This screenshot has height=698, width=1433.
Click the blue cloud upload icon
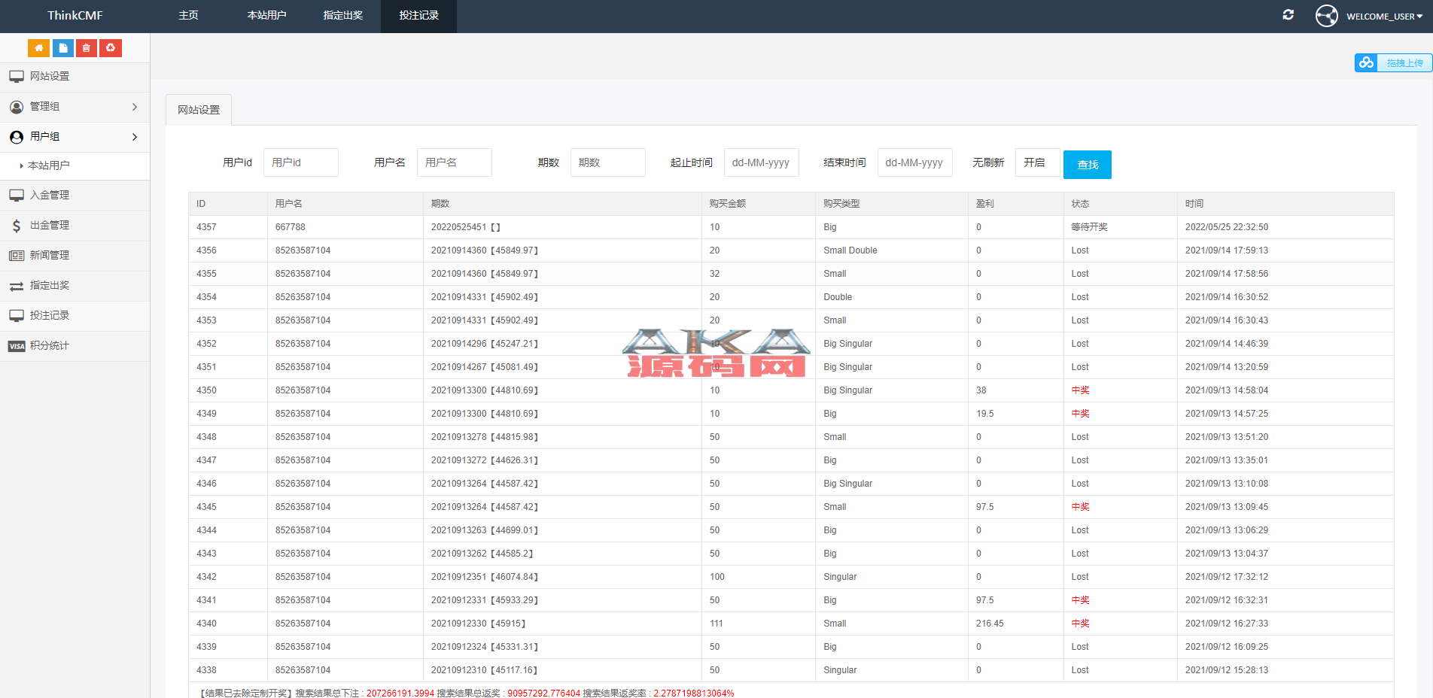pyautogui.click(x=1366, y=63)
